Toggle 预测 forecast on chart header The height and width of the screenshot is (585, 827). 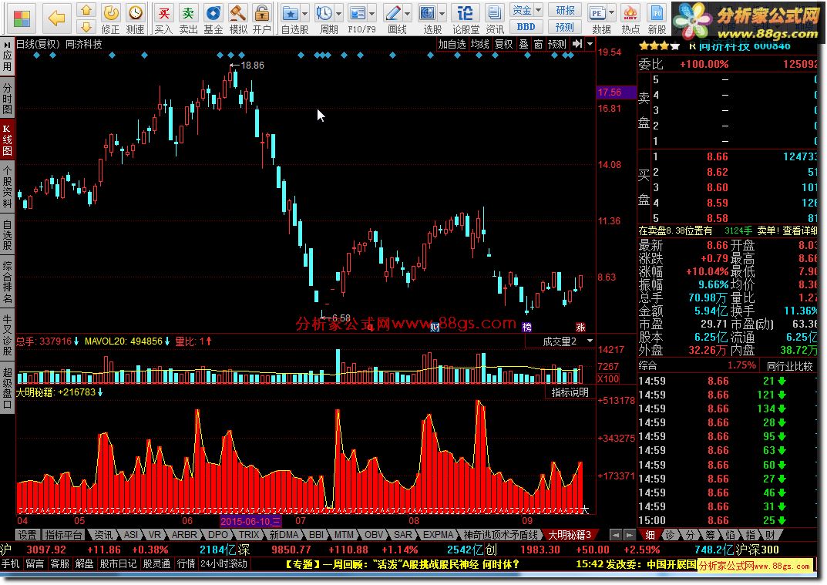pos(557,44)
